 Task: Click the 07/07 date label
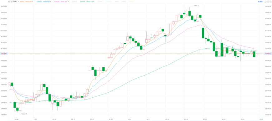point(35,119)
